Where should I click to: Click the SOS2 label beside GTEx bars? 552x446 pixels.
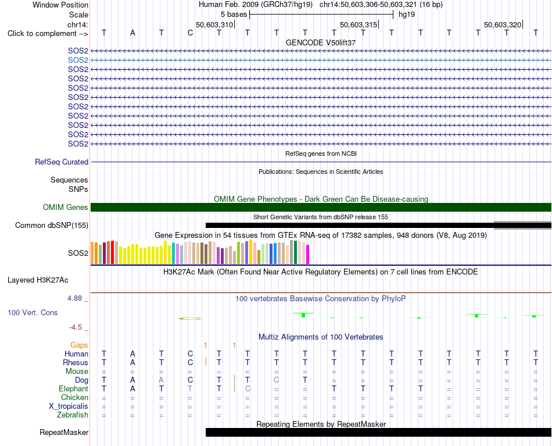coord(78,254)
